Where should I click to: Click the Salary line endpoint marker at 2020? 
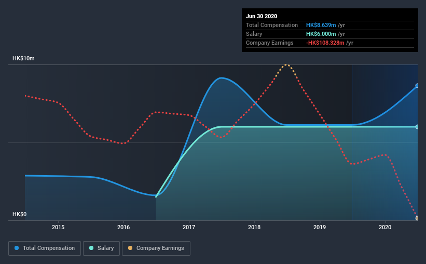click(417, 127)
